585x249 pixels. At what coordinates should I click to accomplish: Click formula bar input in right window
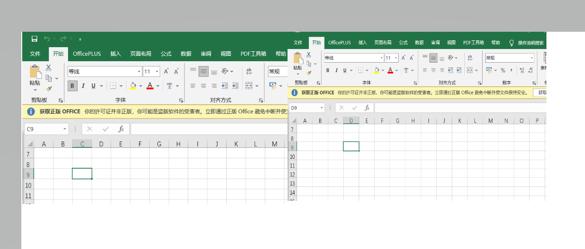pyautogui.click(x=460, y=108)
